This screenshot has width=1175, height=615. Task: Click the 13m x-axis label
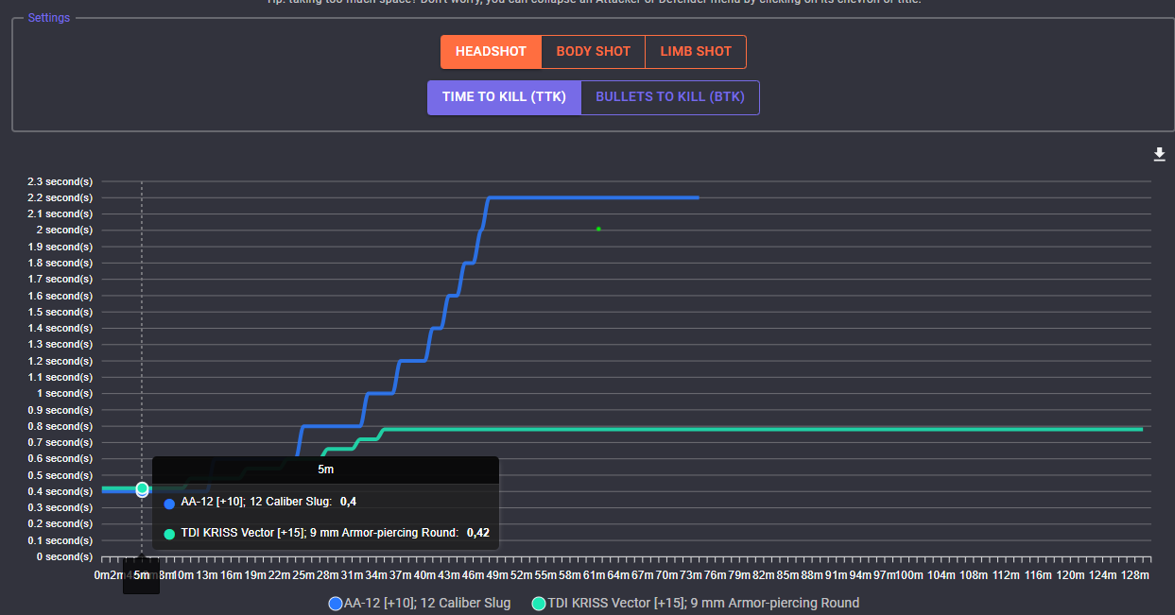click(x=207, y=575)
